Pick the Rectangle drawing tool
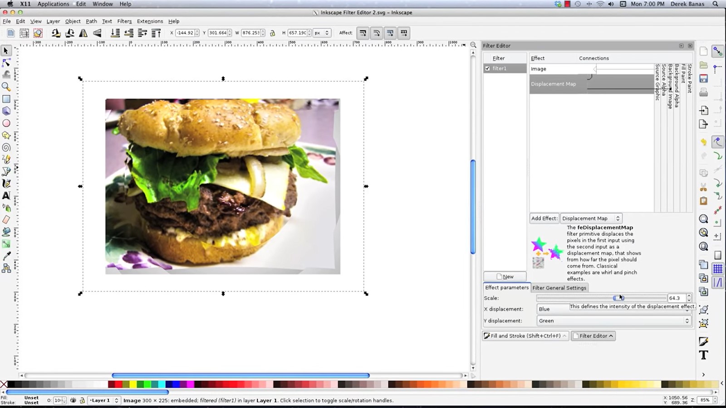The image size is (726, 408). coord(6,99)
